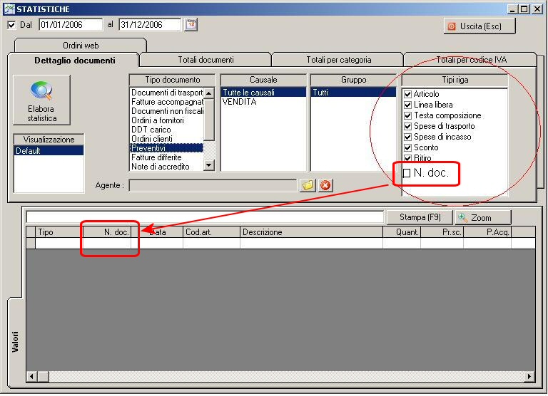The image size is (548, 396).
Task: Select Default visualization
Action: pos(49,151)
